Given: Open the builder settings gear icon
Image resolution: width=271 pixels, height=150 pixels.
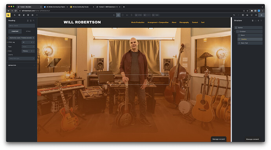Looking at the screenshot, I should tap(32, 15).
